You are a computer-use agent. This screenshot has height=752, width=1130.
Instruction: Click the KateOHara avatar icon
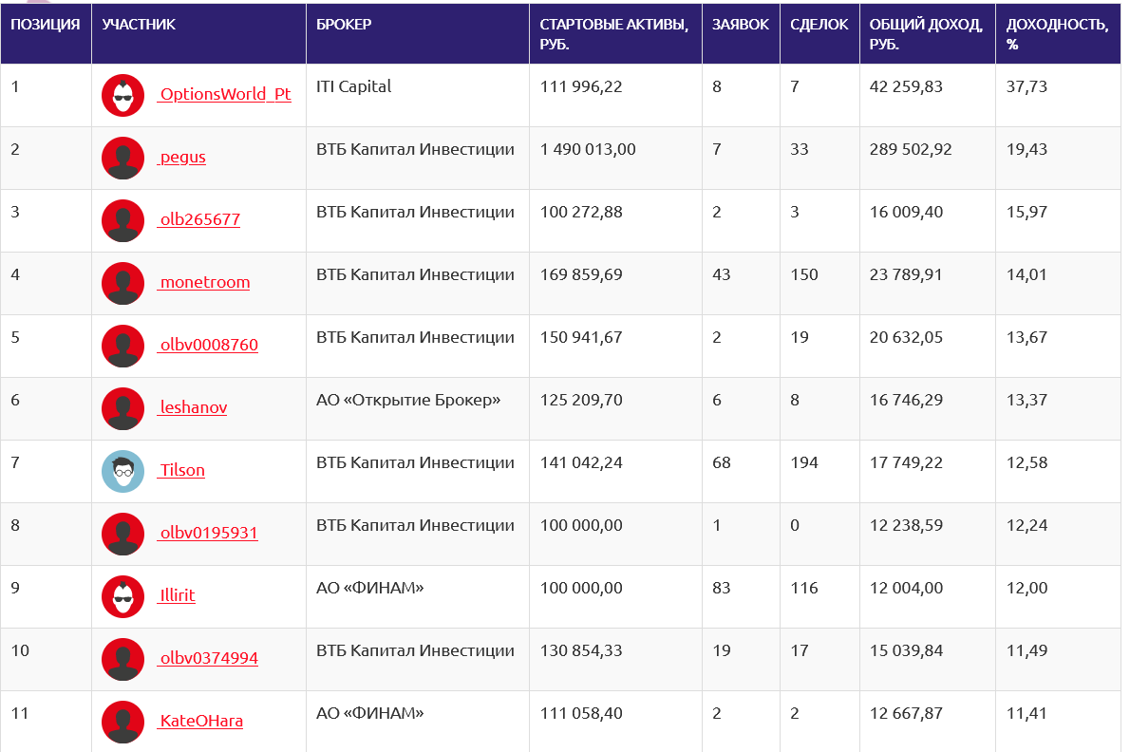click(x=122, y=722)
